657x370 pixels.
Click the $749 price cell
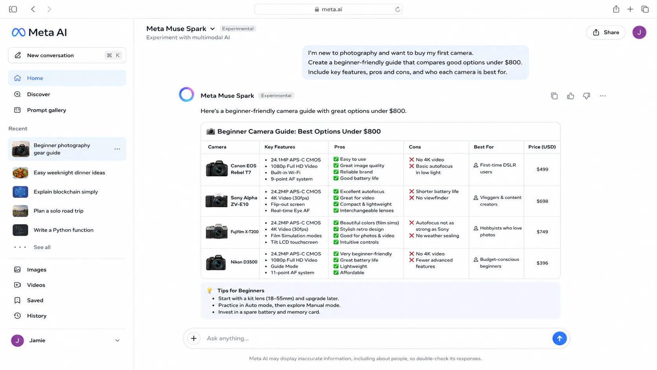click(542, 232)
